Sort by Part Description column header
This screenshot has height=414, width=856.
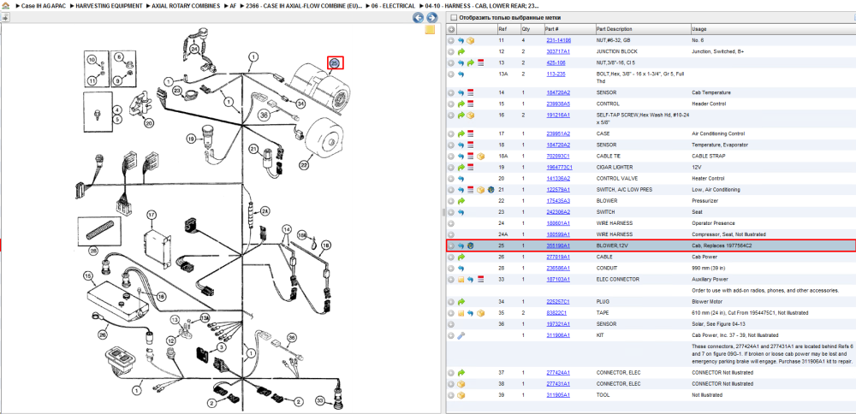[x=614, y=29]
